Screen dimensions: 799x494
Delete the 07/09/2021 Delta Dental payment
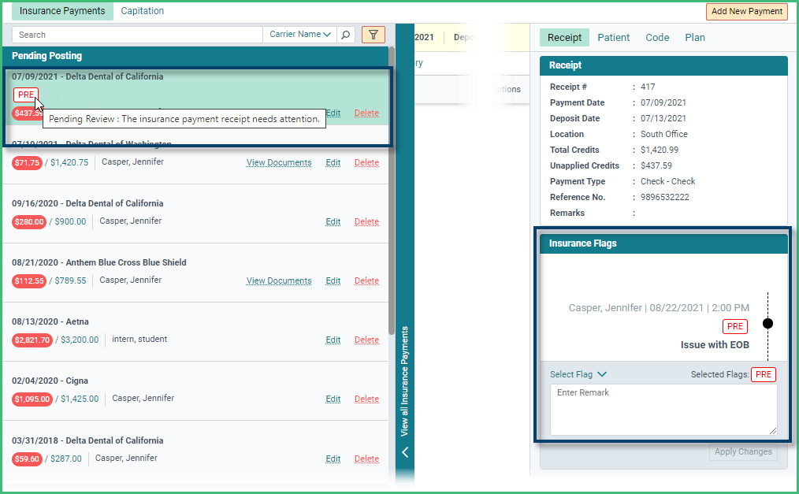coord(366,113)
